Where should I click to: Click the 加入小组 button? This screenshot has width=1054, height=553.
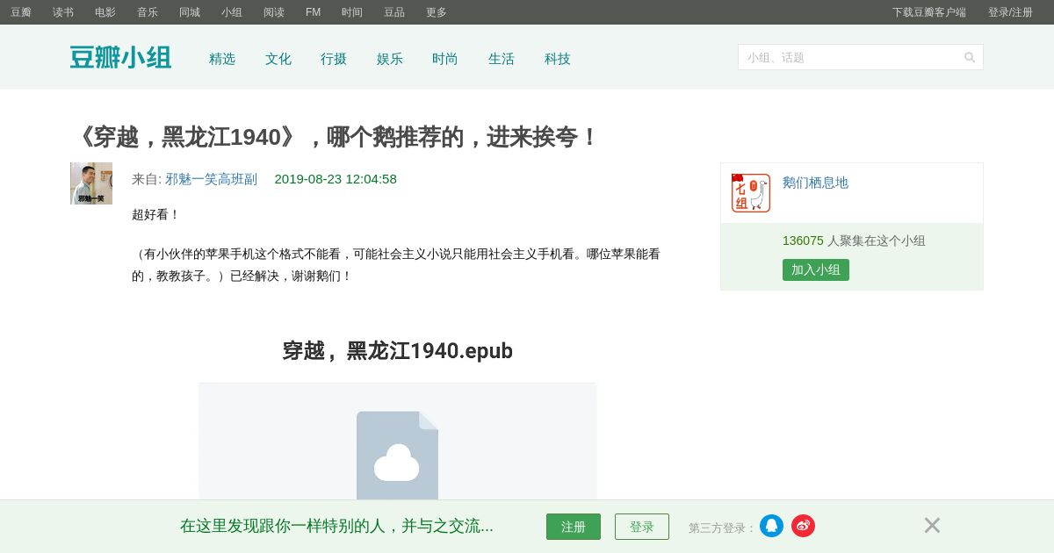(816, 269)
